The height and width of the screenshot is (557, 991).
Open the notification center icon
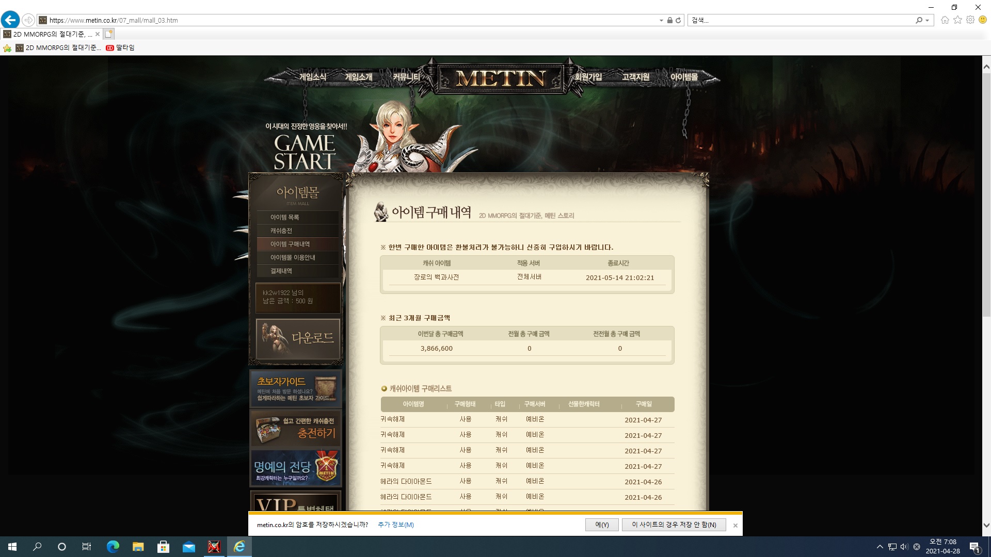(x=974, y=547)
